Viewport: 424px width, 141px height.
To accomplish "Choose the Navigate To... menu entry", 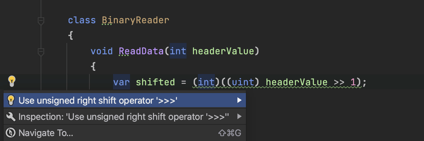I will [46, 133].
